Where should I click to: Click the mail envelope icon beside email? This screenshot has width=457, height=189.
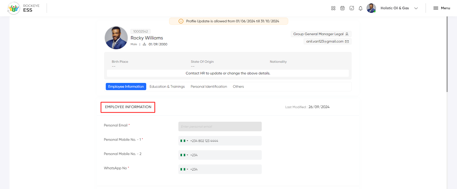[x=347, y=42]
